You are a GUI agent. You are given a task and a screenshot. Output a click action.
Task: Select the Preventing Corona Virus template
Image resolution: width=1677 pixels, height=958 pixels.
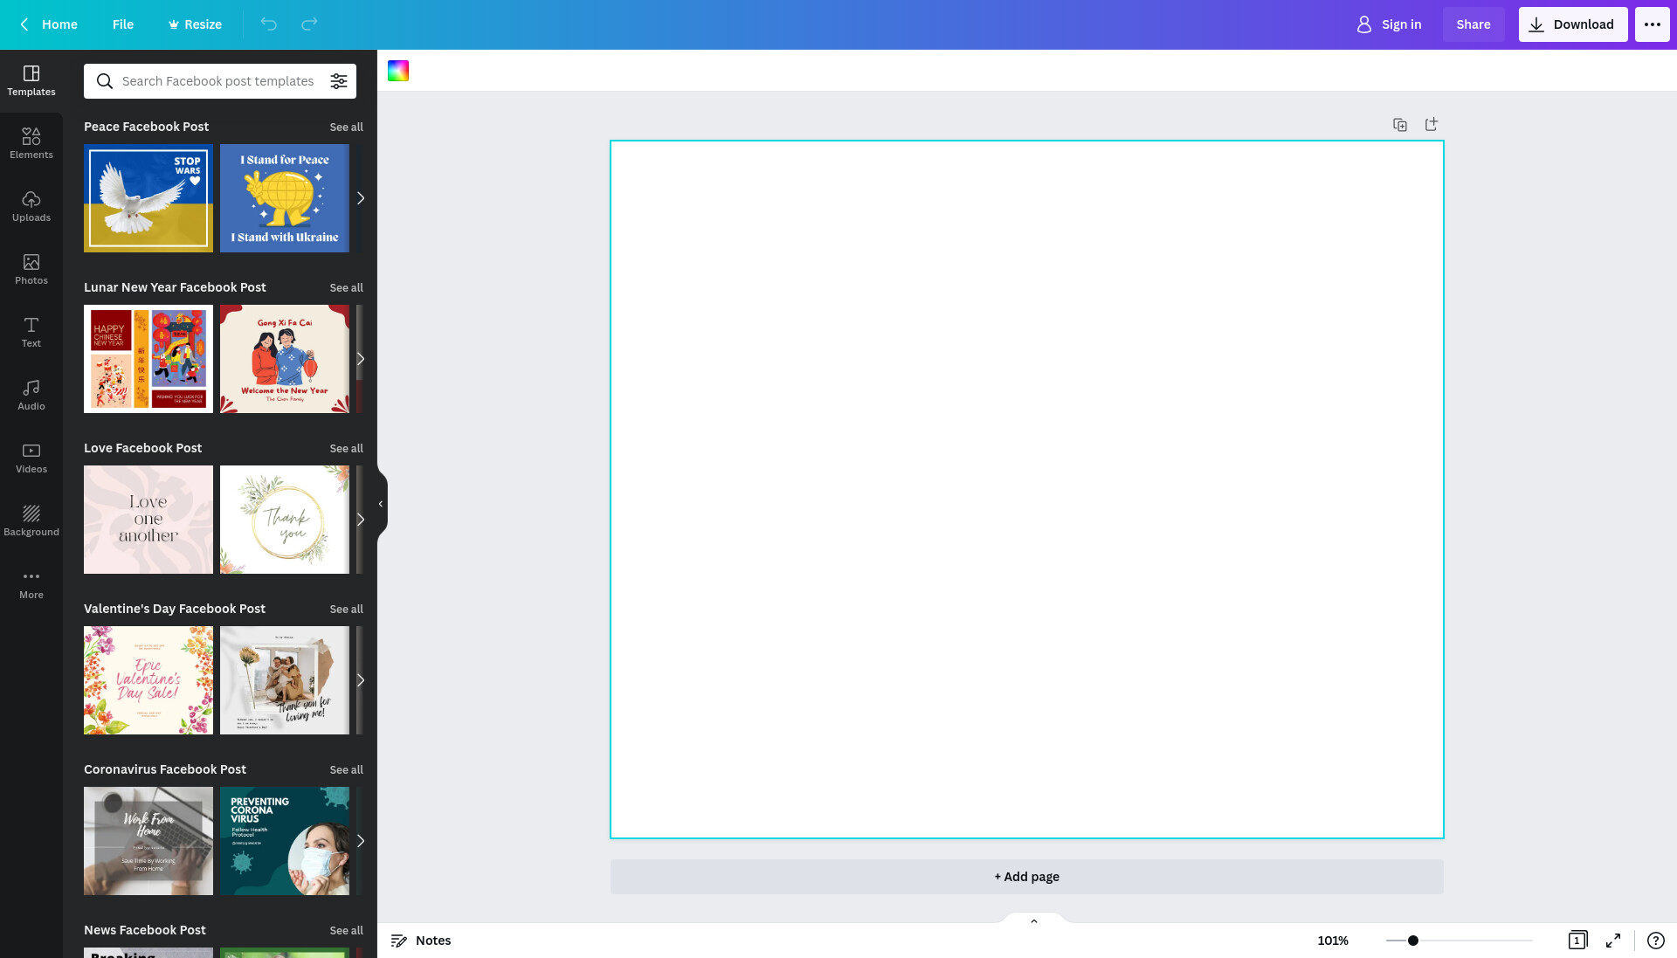285,841
